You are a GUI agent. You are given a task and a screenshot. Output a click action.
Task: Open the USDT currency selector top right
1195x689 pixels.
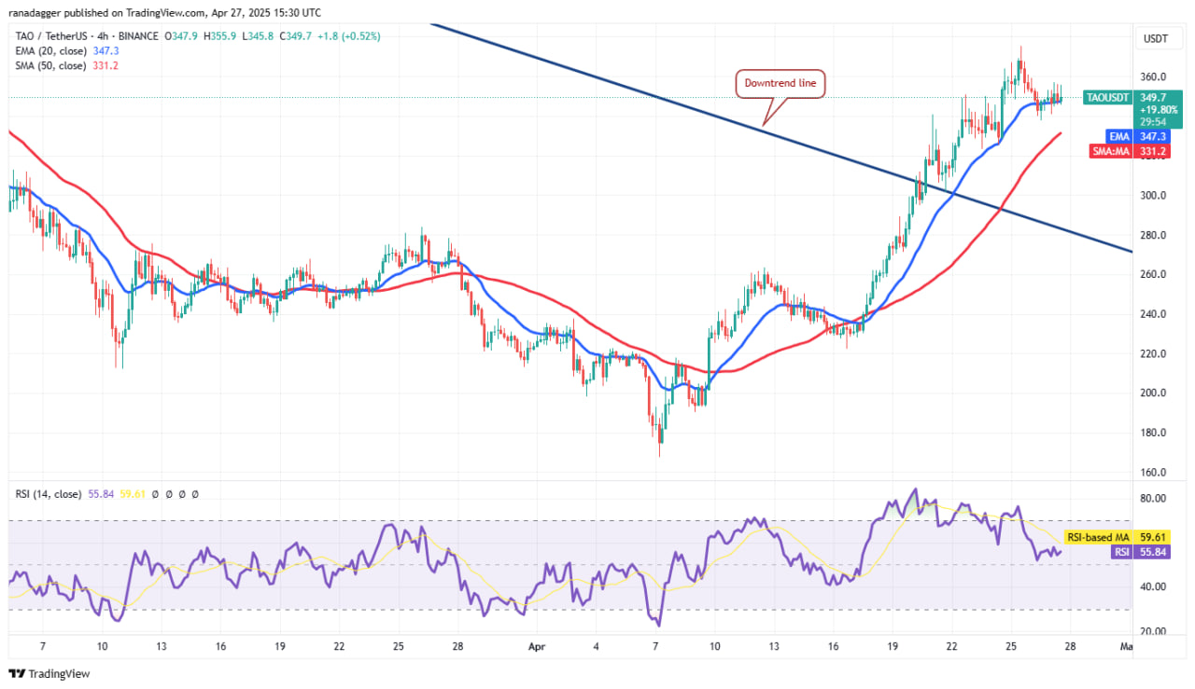click(x=1156, y=39)
